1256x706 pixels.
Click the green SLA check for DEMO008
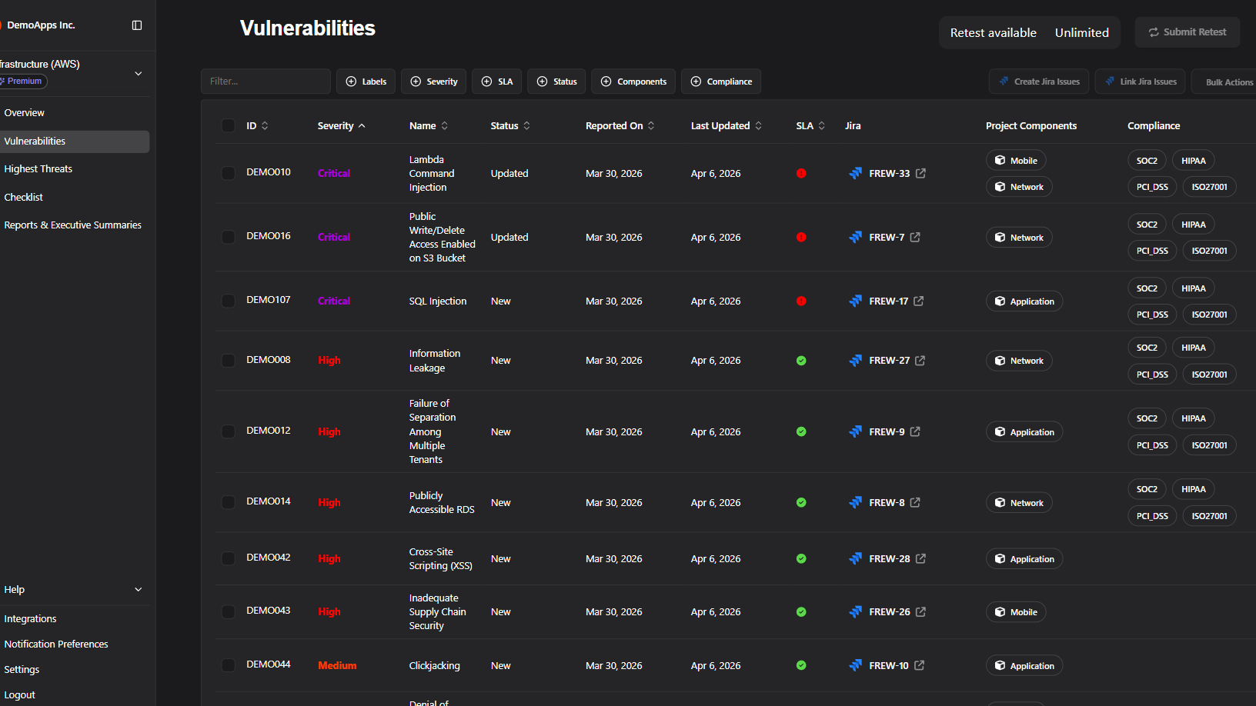click(x=801, y=361)
